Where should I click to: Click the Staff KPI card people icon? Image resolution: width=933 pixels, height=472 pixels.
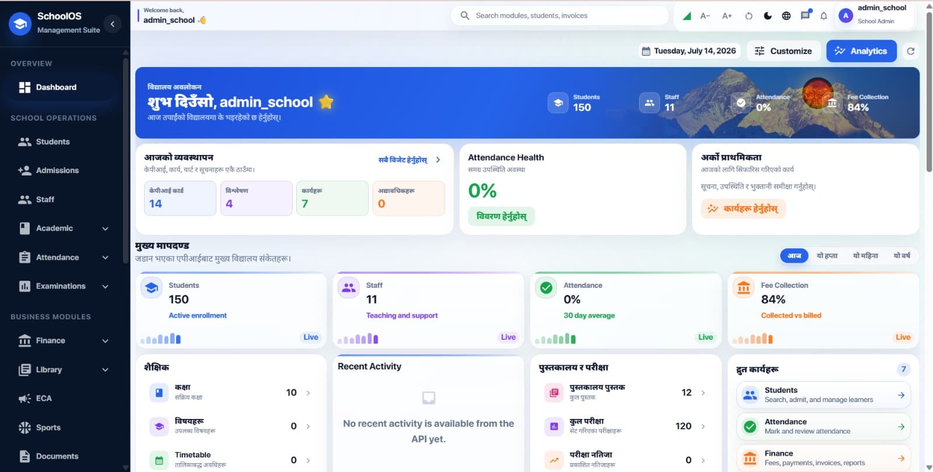(x=349, y=288)
